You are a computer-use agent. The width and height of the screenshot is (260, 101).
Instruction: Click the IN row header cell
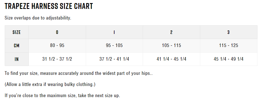16,59
